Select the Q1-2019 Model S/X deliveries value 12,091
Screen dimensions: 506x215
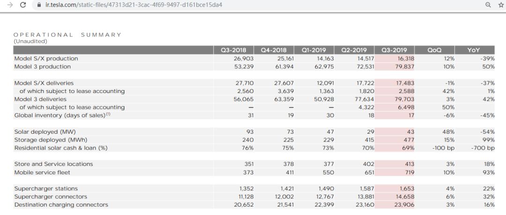325,83
